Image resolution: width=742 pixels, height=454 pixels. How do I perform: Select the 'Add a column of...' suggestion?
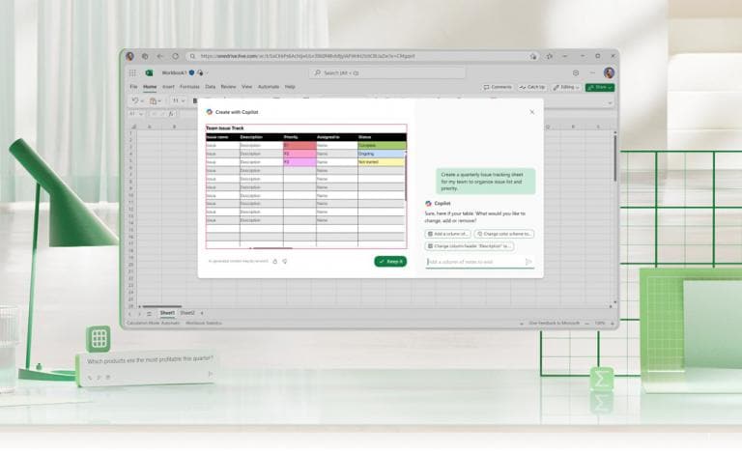[448, 234]
